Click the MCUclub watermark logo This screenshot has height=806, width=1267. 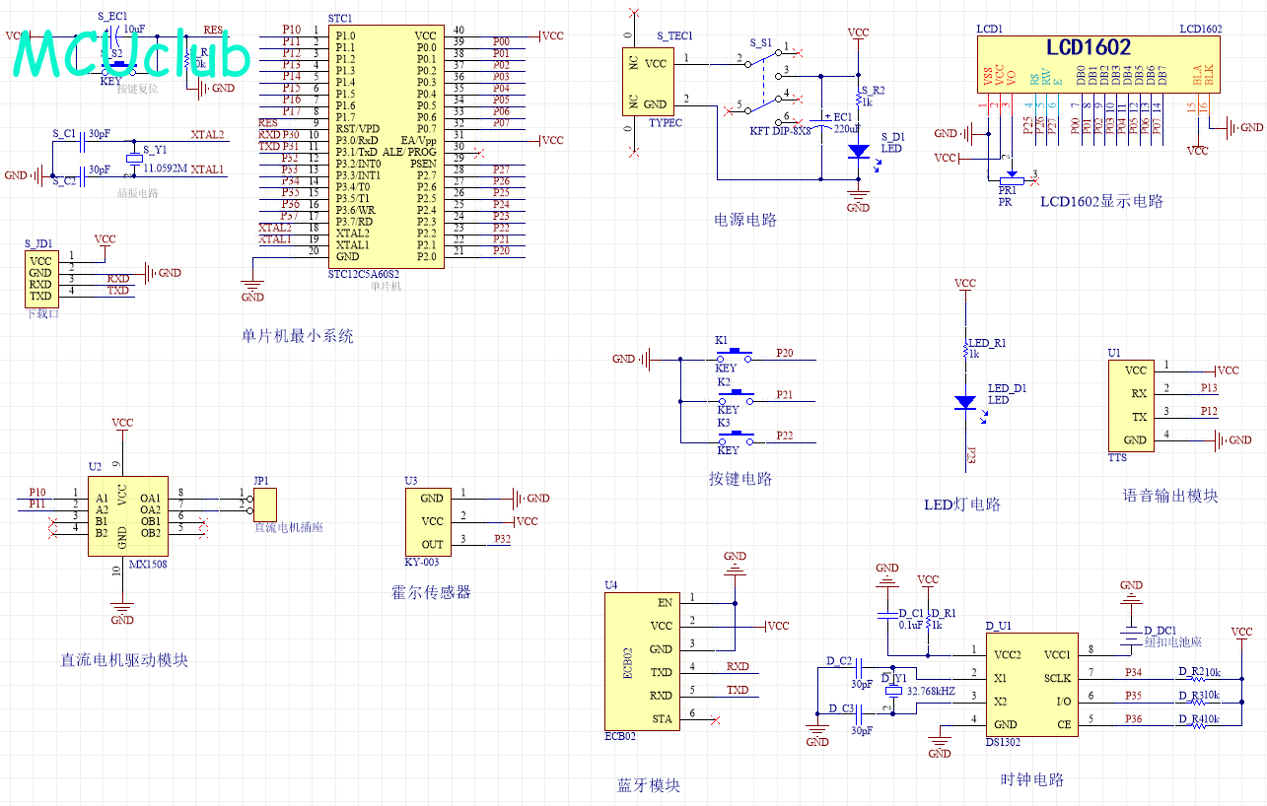coord(132,55)
